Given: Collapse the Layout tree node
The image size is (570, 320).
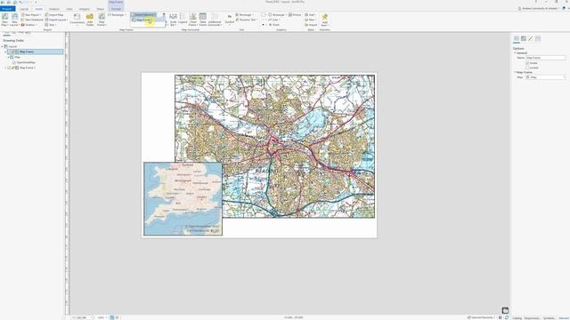Looking at the screenshot, I should coord(2,46).
